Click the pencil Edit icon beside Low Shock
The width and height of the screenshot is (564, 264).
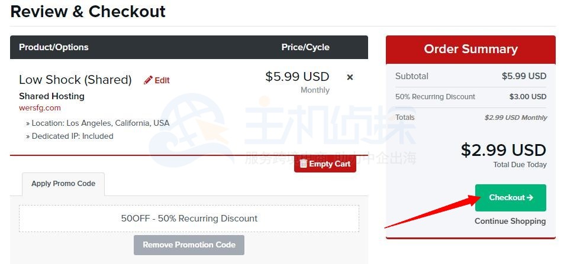(x=148, y=80)
